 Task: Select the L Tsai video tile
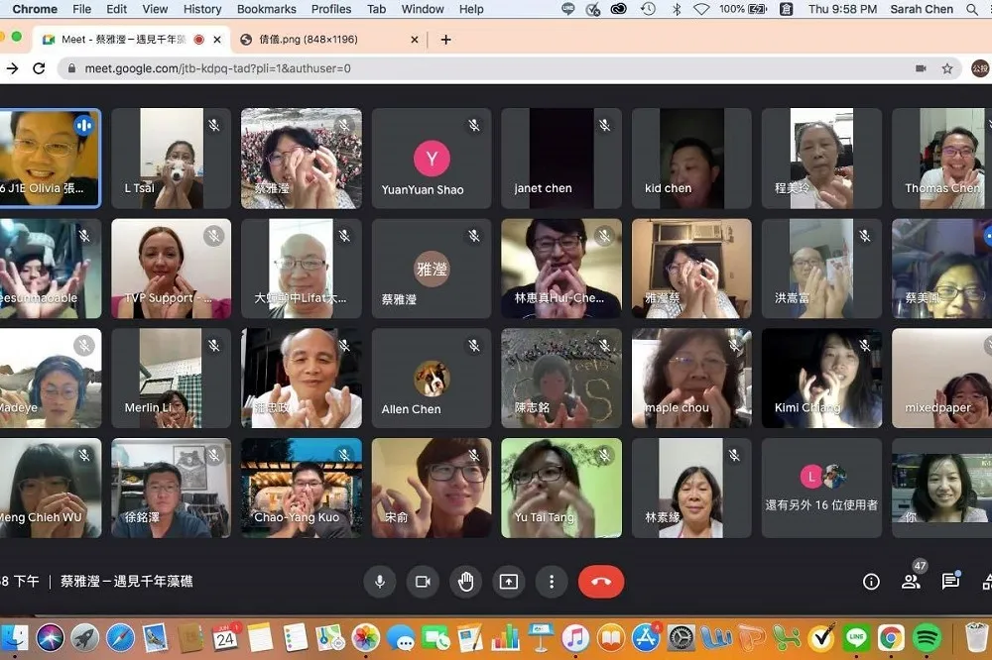171,158
